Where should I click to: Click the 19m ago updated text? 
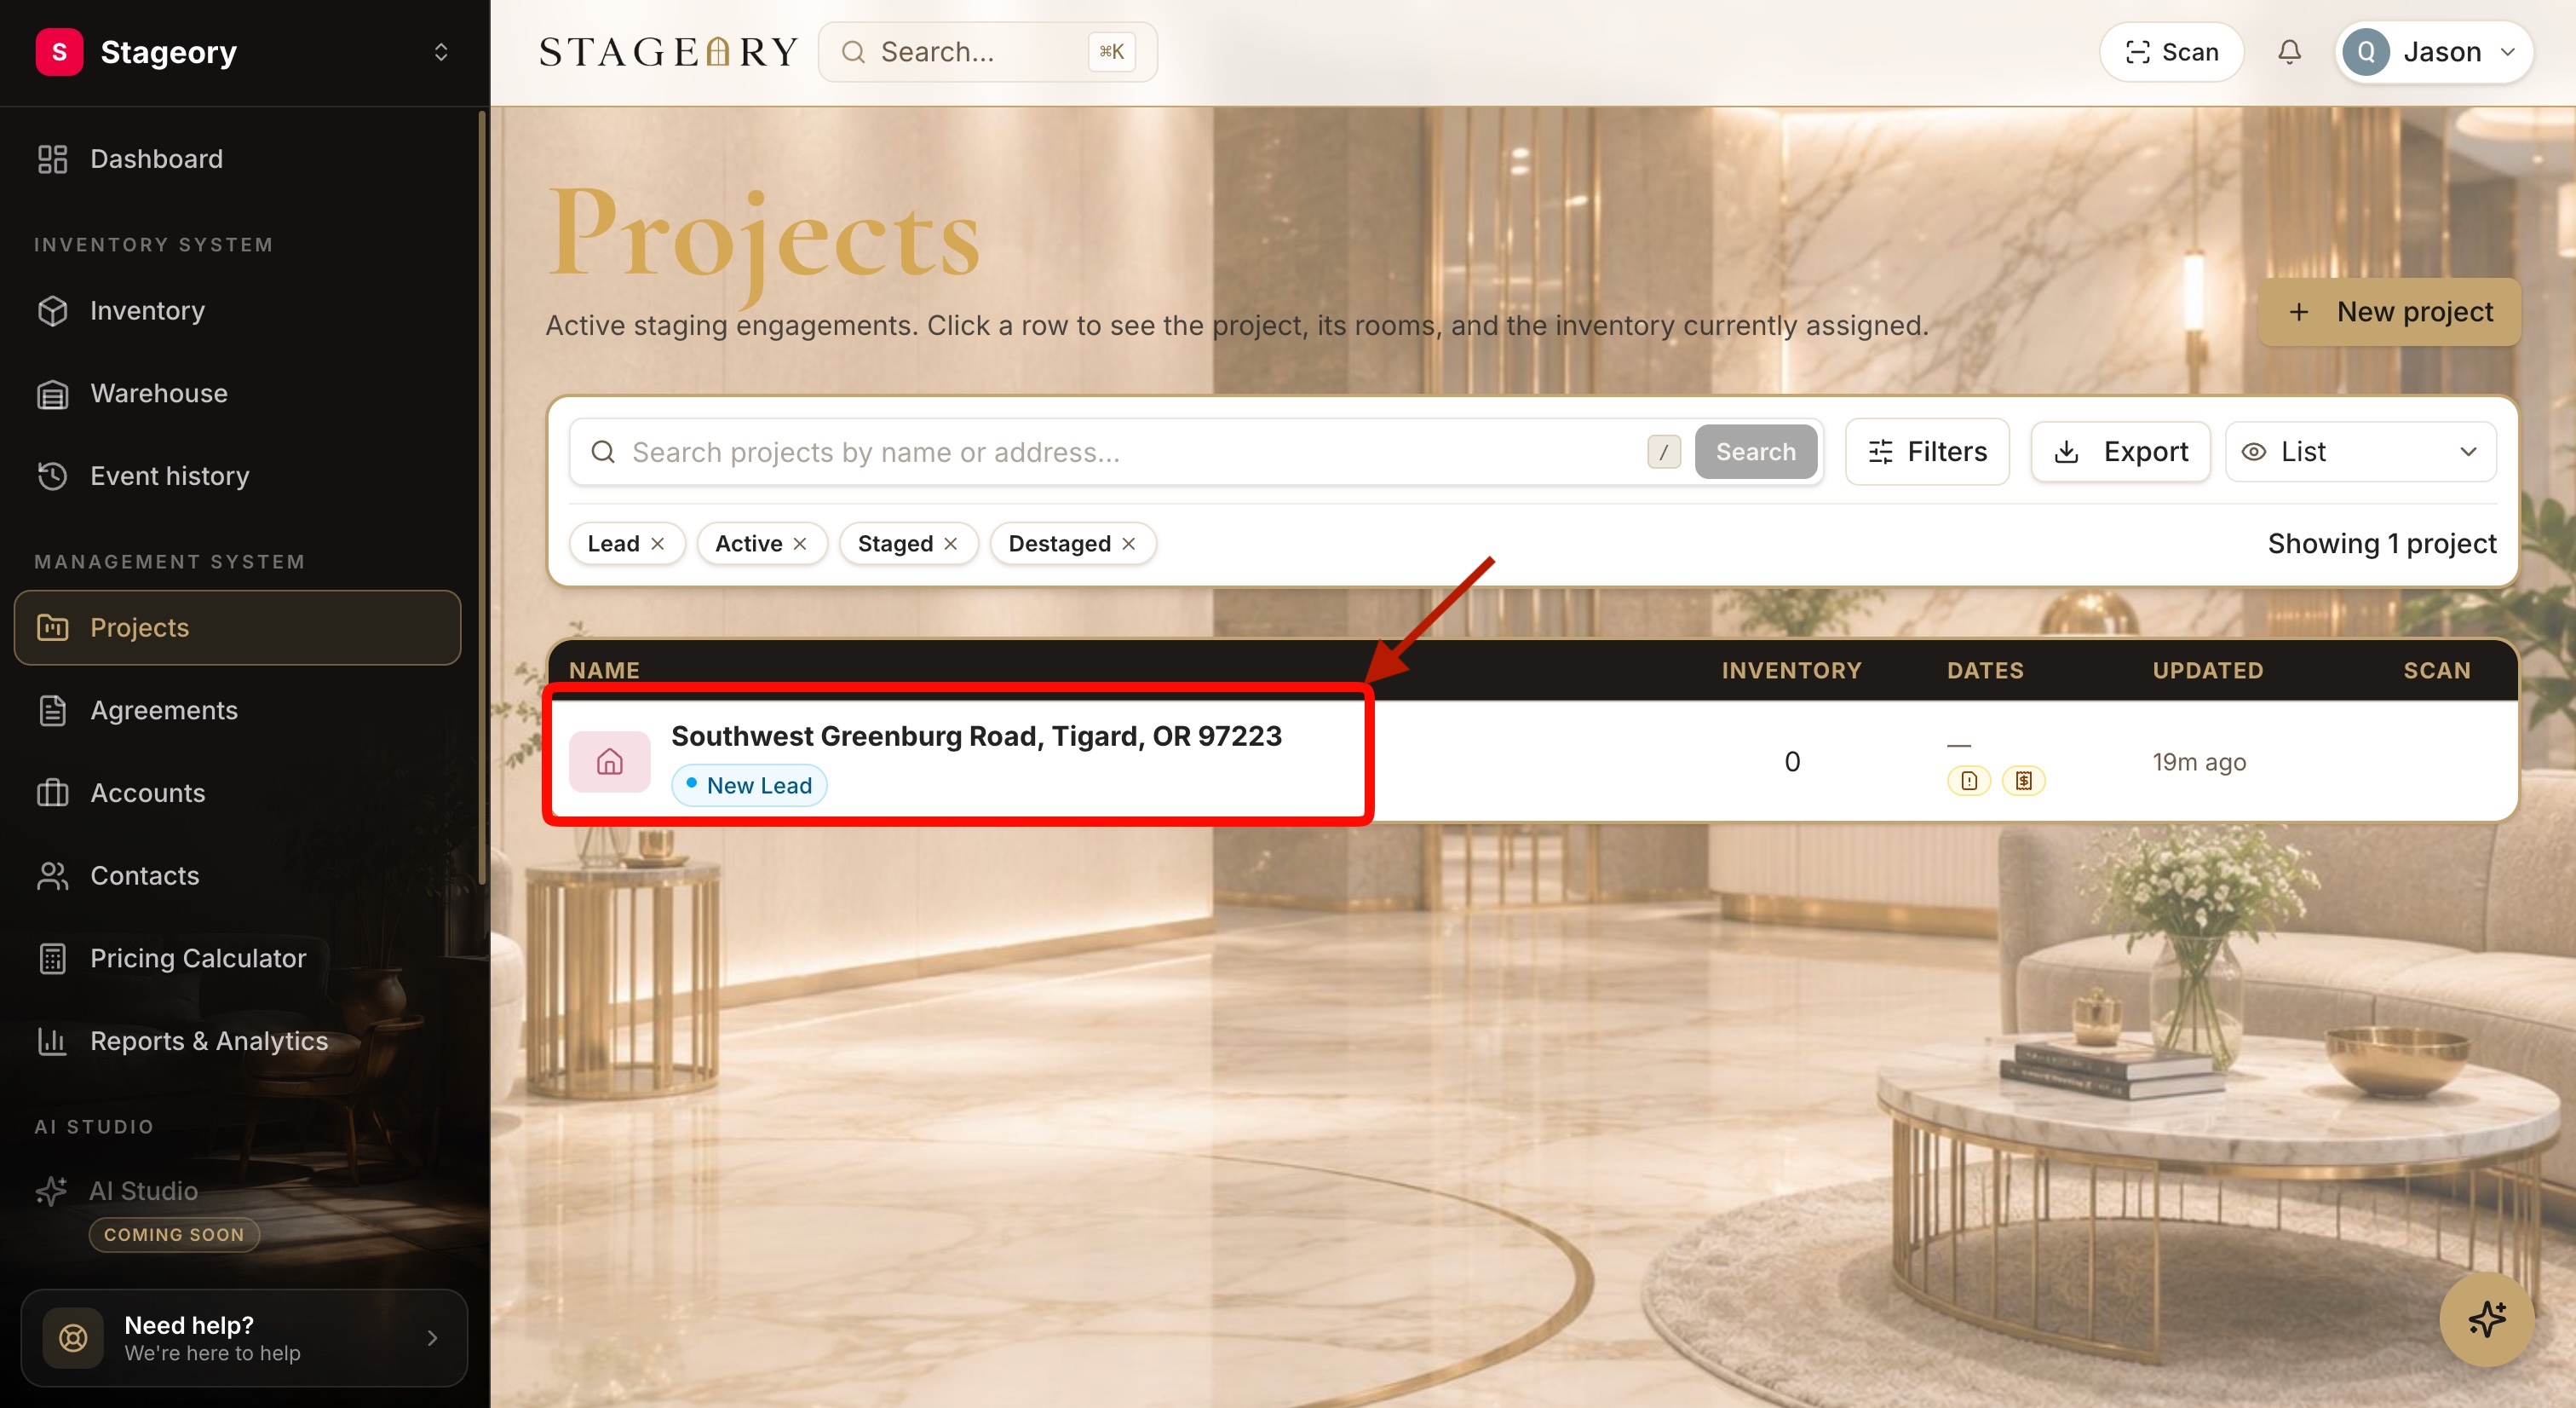click(x=2199, y=763)
